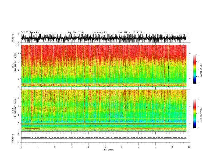Click the ch.1 voltage waveform plot
The width and height of the screenshot is (213, 165).
(x=104, y=38)
